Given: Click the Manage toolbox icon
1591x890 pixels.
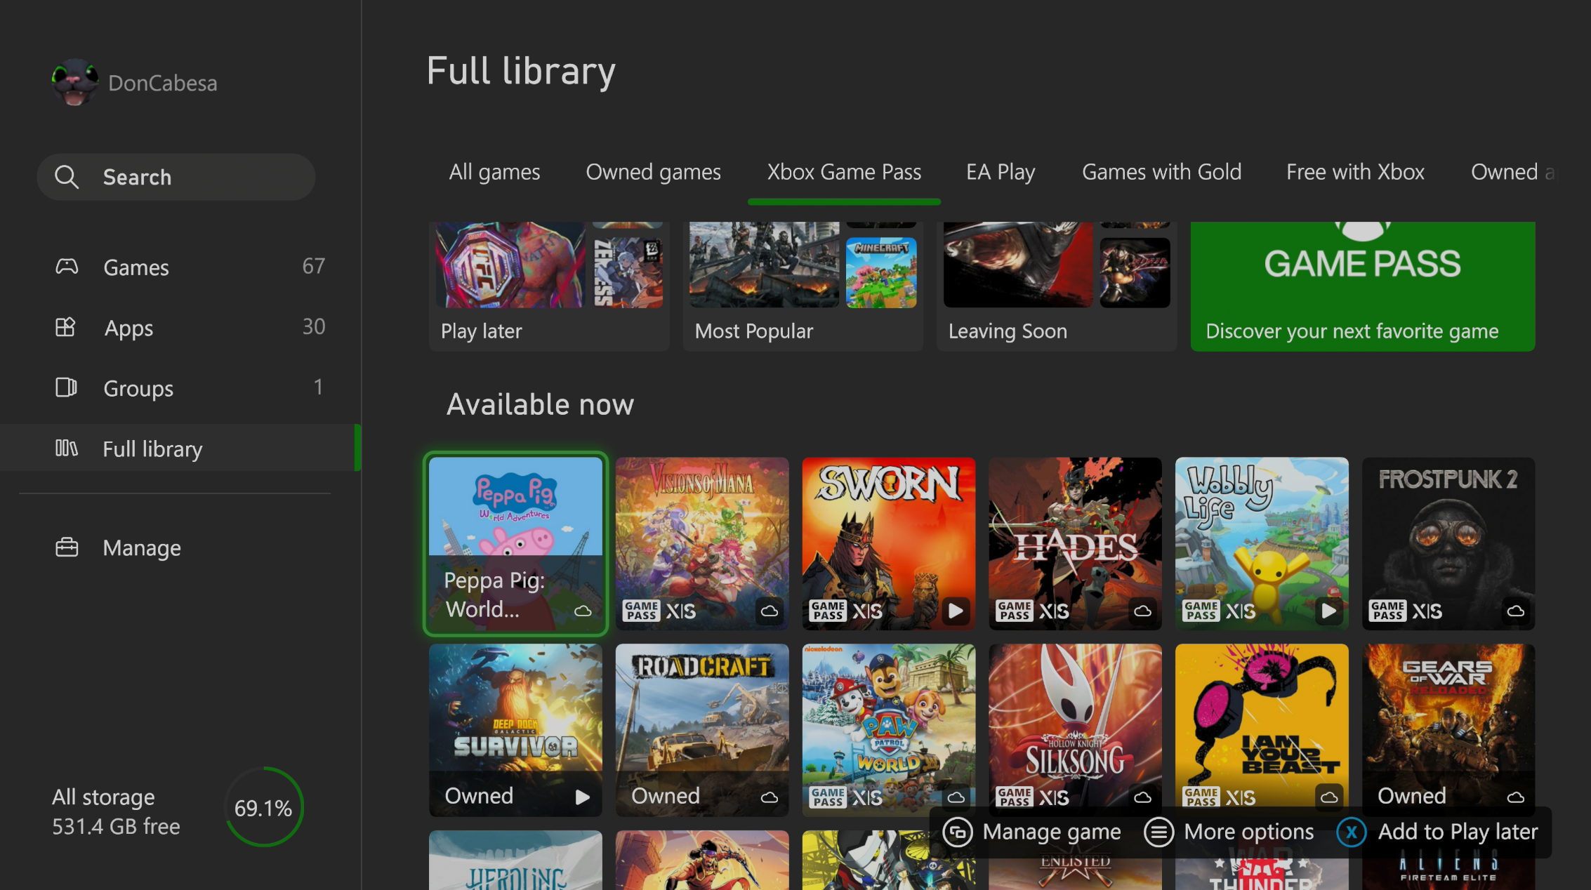Looking at the screenshot, I should (67, 547).
